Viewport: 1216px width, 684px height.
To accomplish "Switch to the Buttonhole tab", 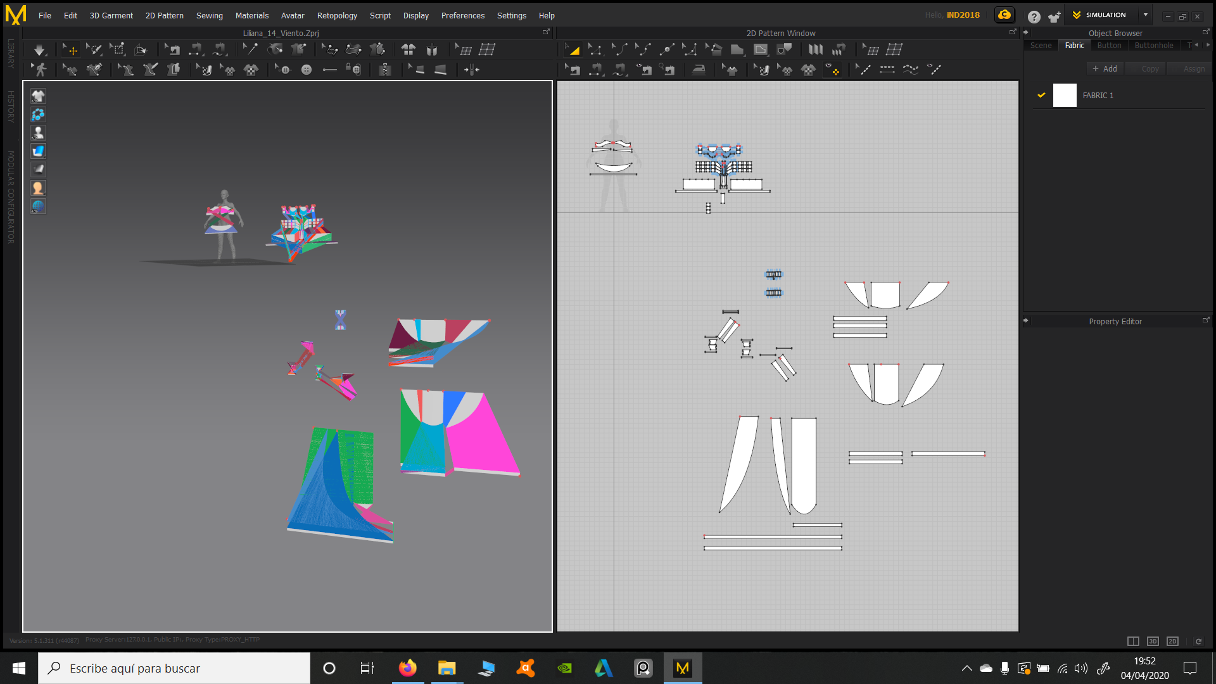I will [x=1153, y=46].
